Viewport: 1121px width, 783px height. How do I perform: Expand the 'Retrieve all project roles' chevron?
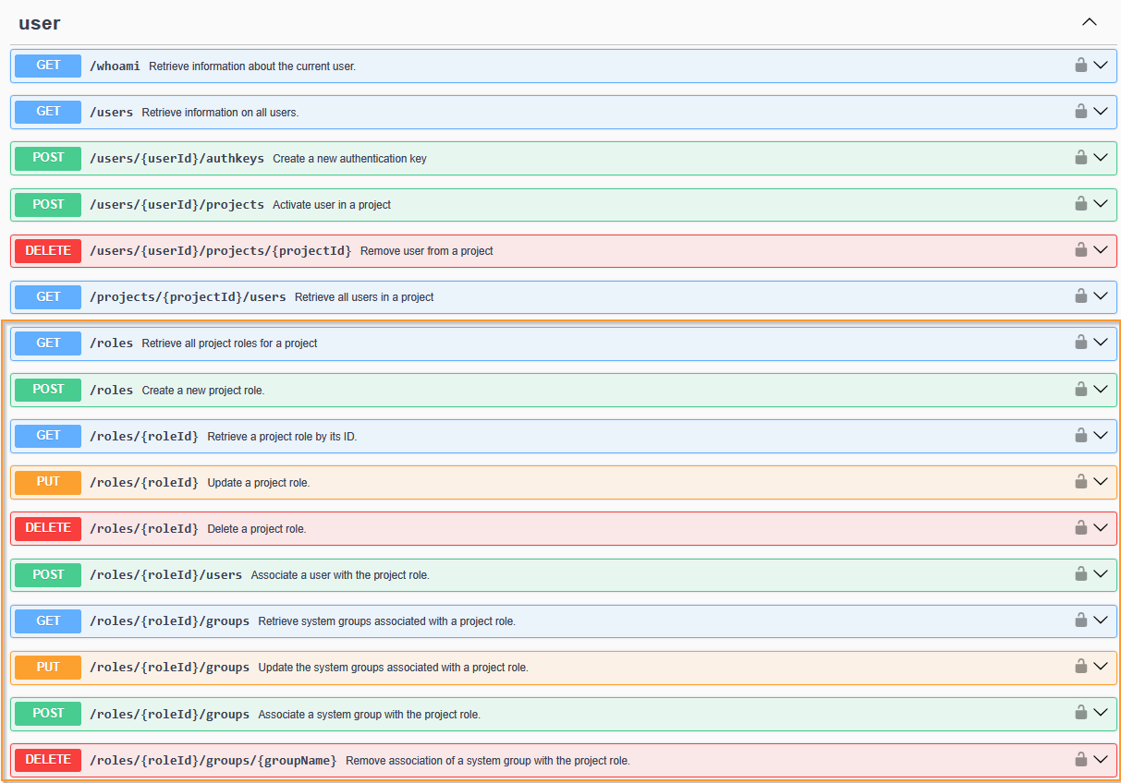(1100, 343)
